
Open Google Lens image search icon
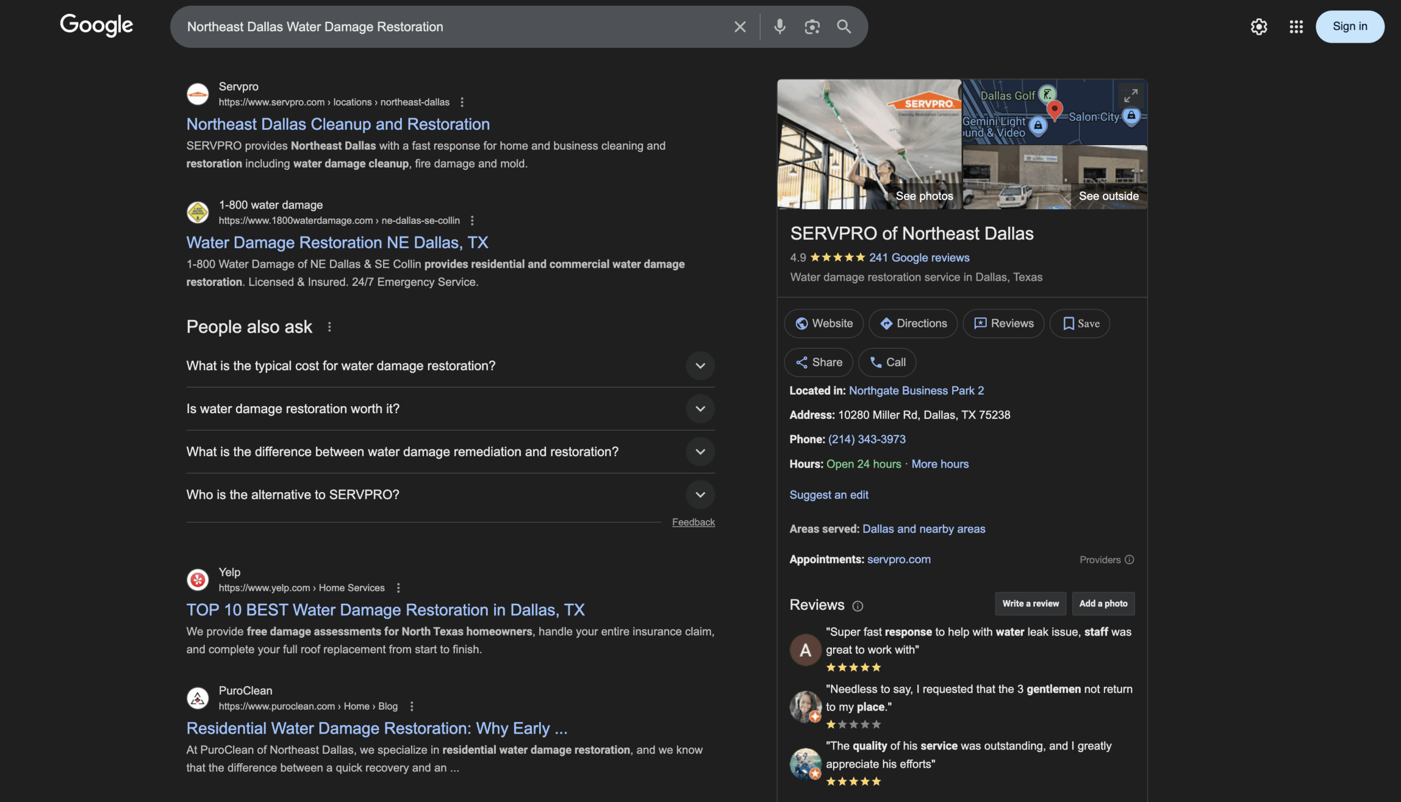(812, 26)
